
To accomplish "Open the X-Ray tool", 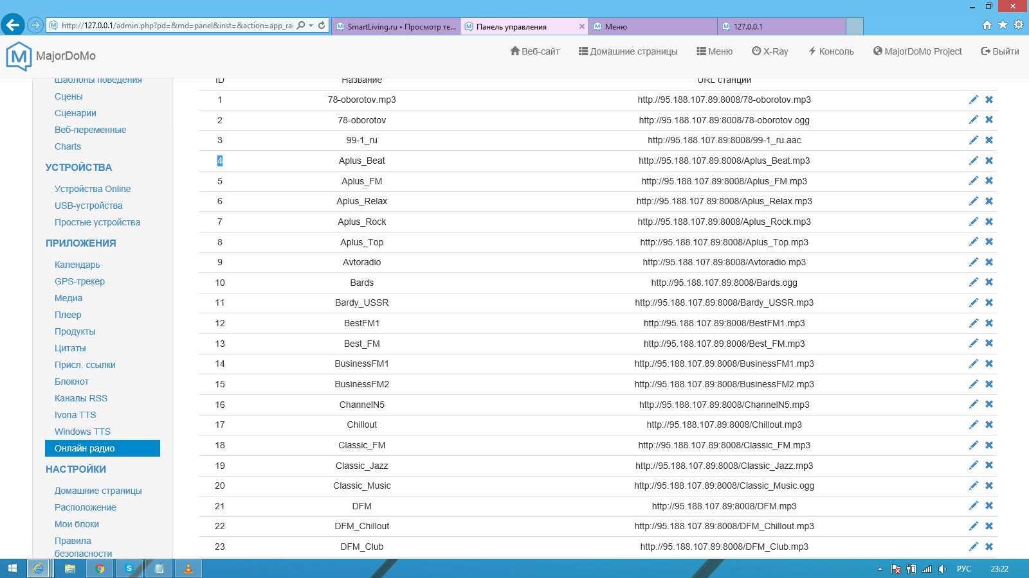I will point(770,51).
